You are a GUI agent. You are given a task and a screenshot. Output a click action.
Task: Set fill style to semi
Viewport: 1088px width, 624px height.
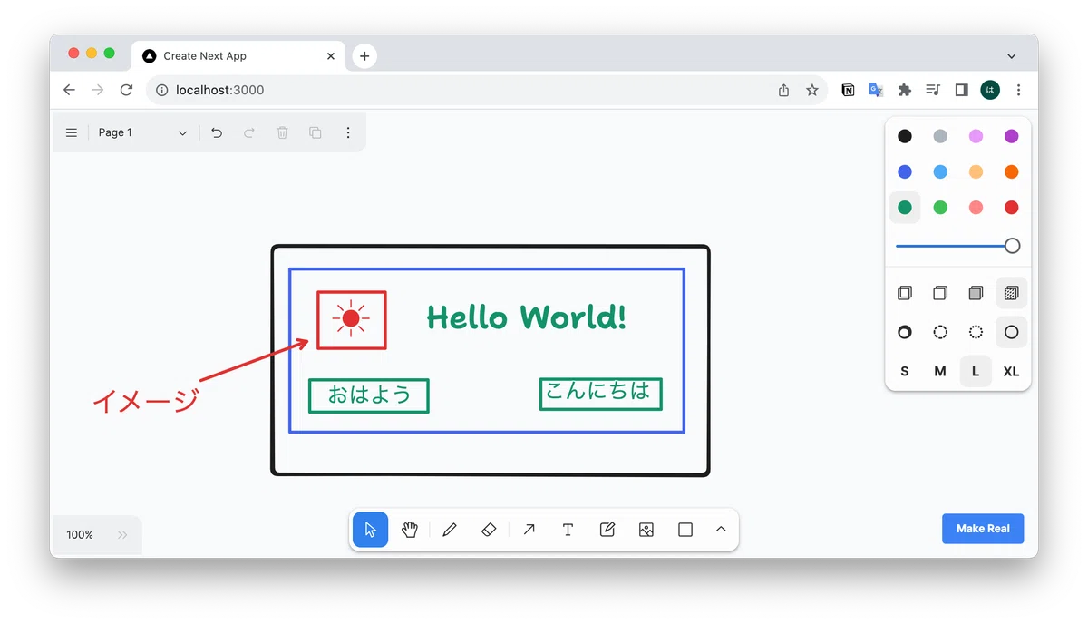940,293
